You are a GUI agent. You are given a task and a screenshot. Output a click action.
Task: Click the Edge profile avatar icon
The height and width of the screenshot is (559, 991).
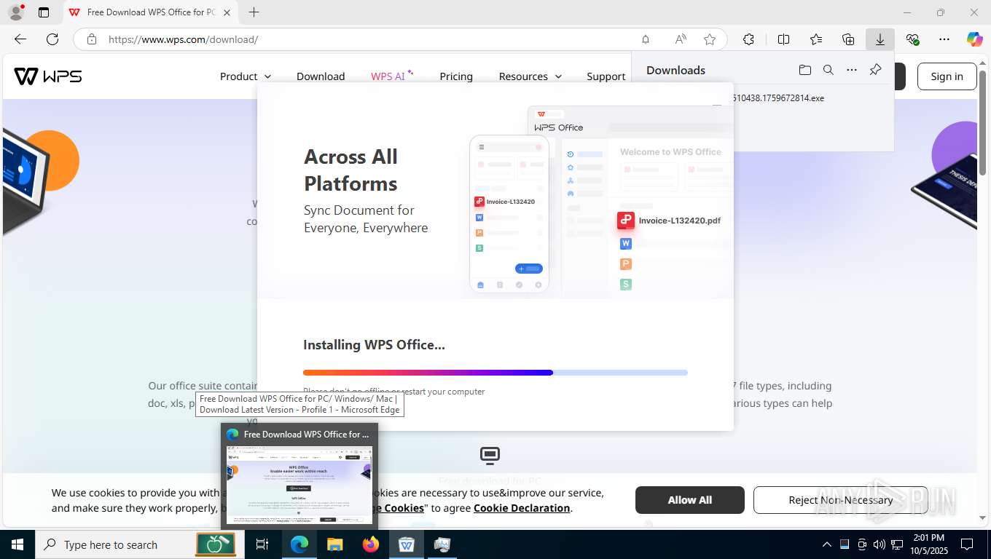tap(15, 12)
